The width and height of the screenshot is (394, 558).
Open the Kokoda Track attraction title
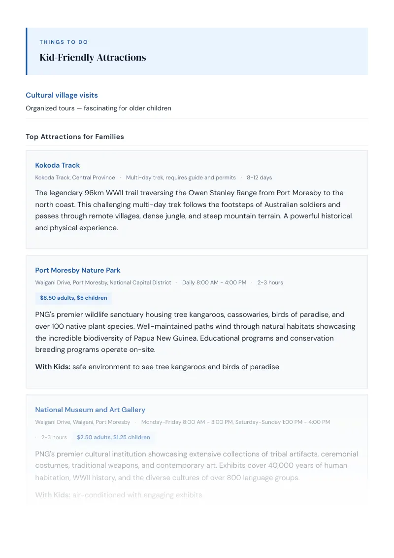click(57, 165)
